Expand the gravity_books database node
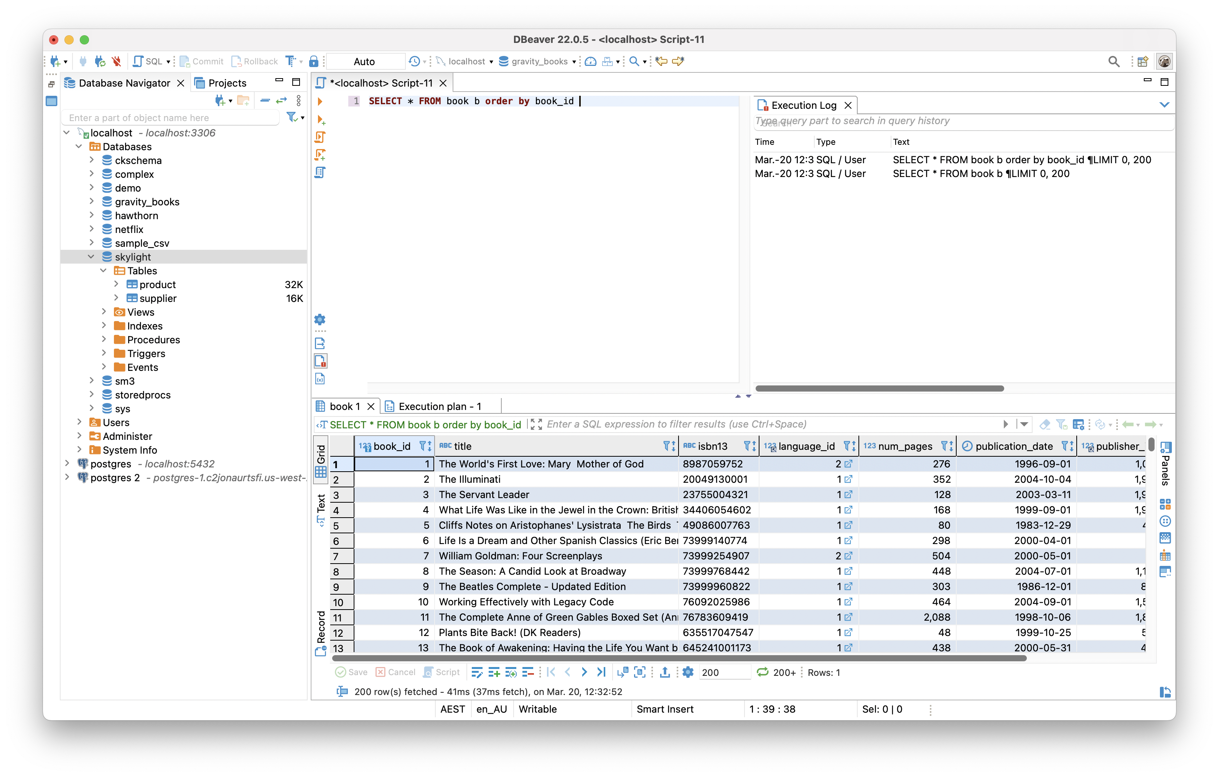Screen dimensions: 1219x777 [92, 202]
